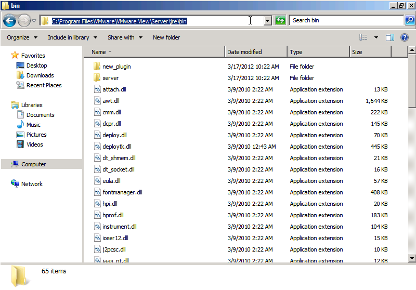This screenshot has height=290, width=416.
Task: Select the hpi.dll file icon
Action: 97,203
